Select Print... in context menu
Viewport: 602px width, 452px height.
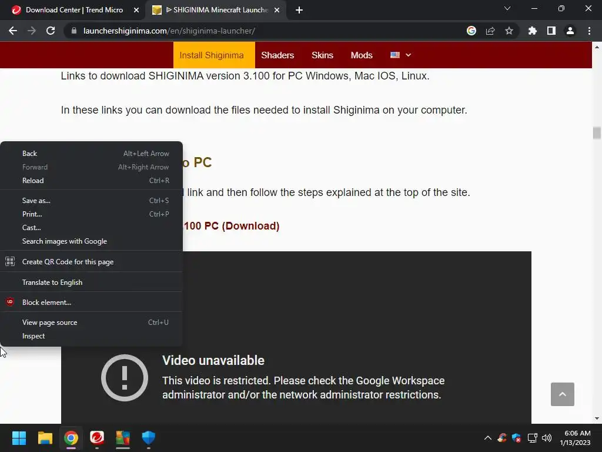[91, 214]
